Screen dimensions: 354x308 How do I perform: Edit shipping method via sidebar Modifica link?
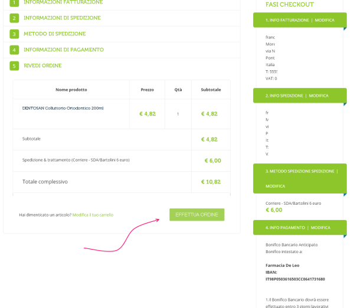click(275, 186)
